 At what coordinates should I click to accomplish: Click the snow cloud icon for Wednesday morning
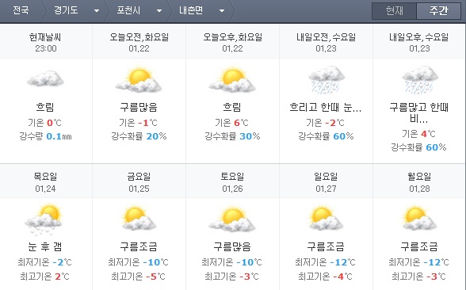[326, 79]
